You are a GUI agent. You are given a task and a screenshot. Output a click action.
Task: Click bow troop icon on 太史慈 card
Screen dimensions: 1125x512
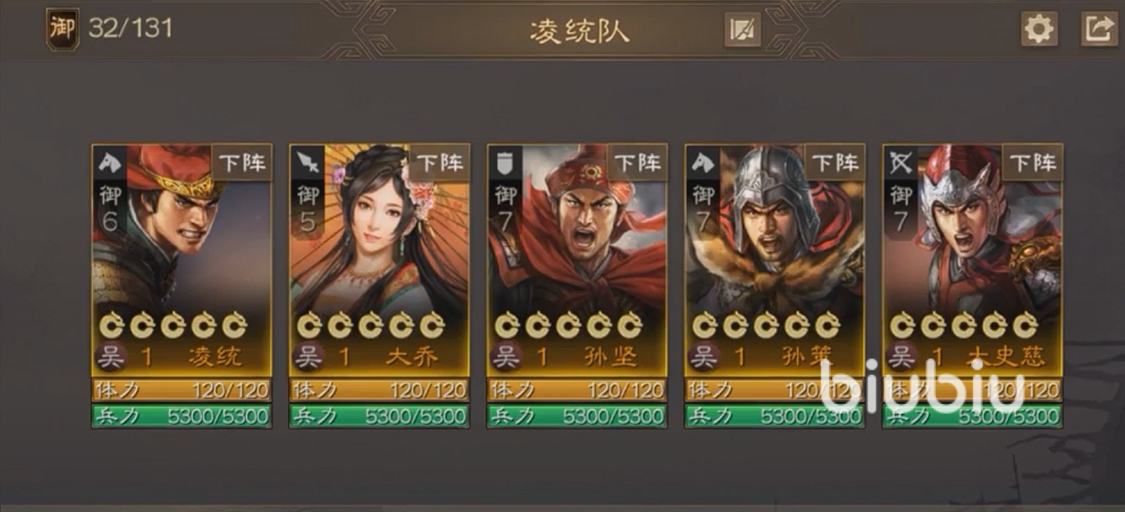coord(901,162)
